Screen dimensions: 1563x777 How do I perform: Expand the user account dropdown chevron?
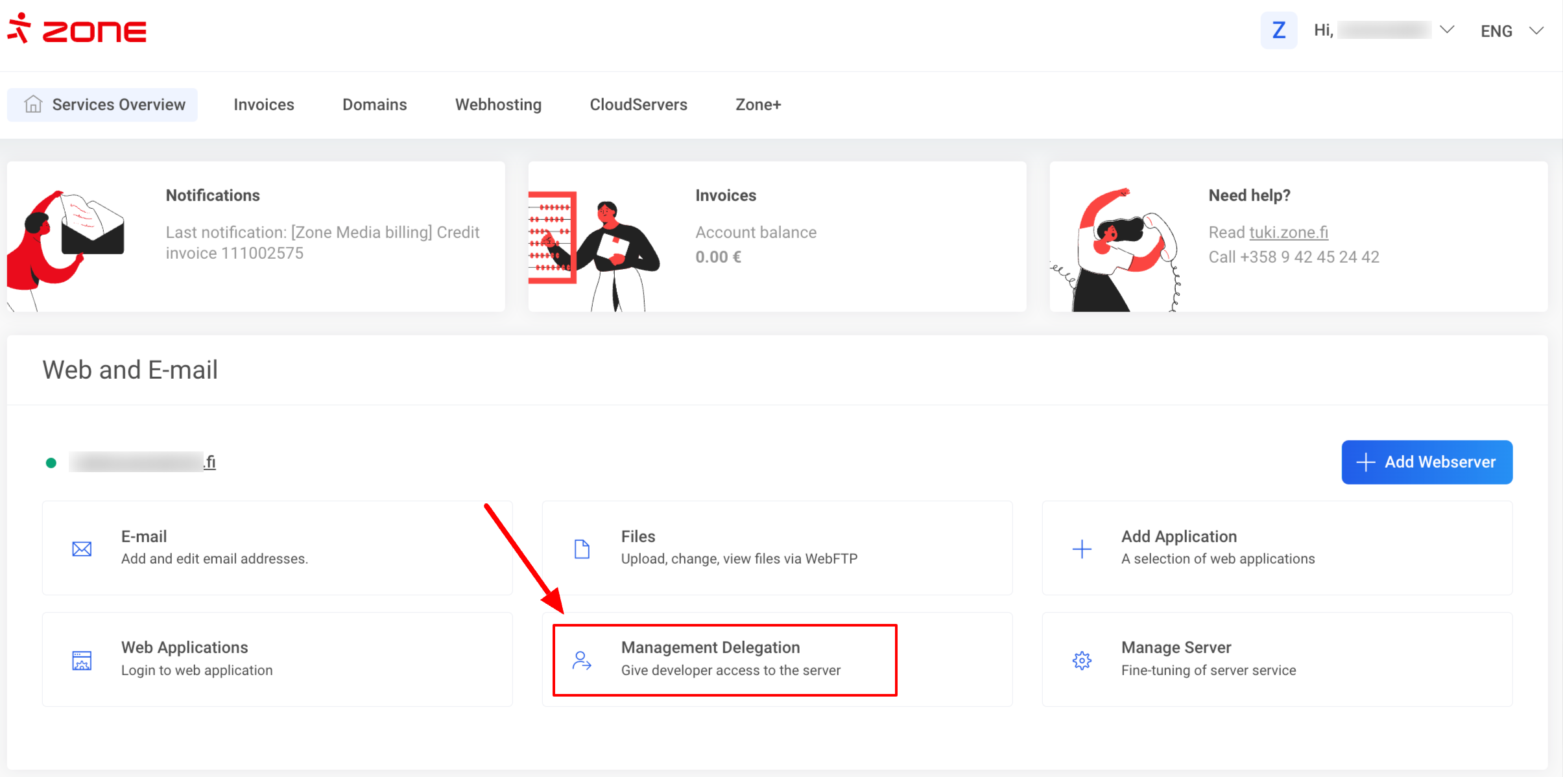pos(1447,30)
